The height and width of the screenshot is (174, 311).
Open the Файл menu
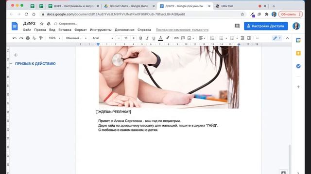pyautogui.click(x=27, y=30)
